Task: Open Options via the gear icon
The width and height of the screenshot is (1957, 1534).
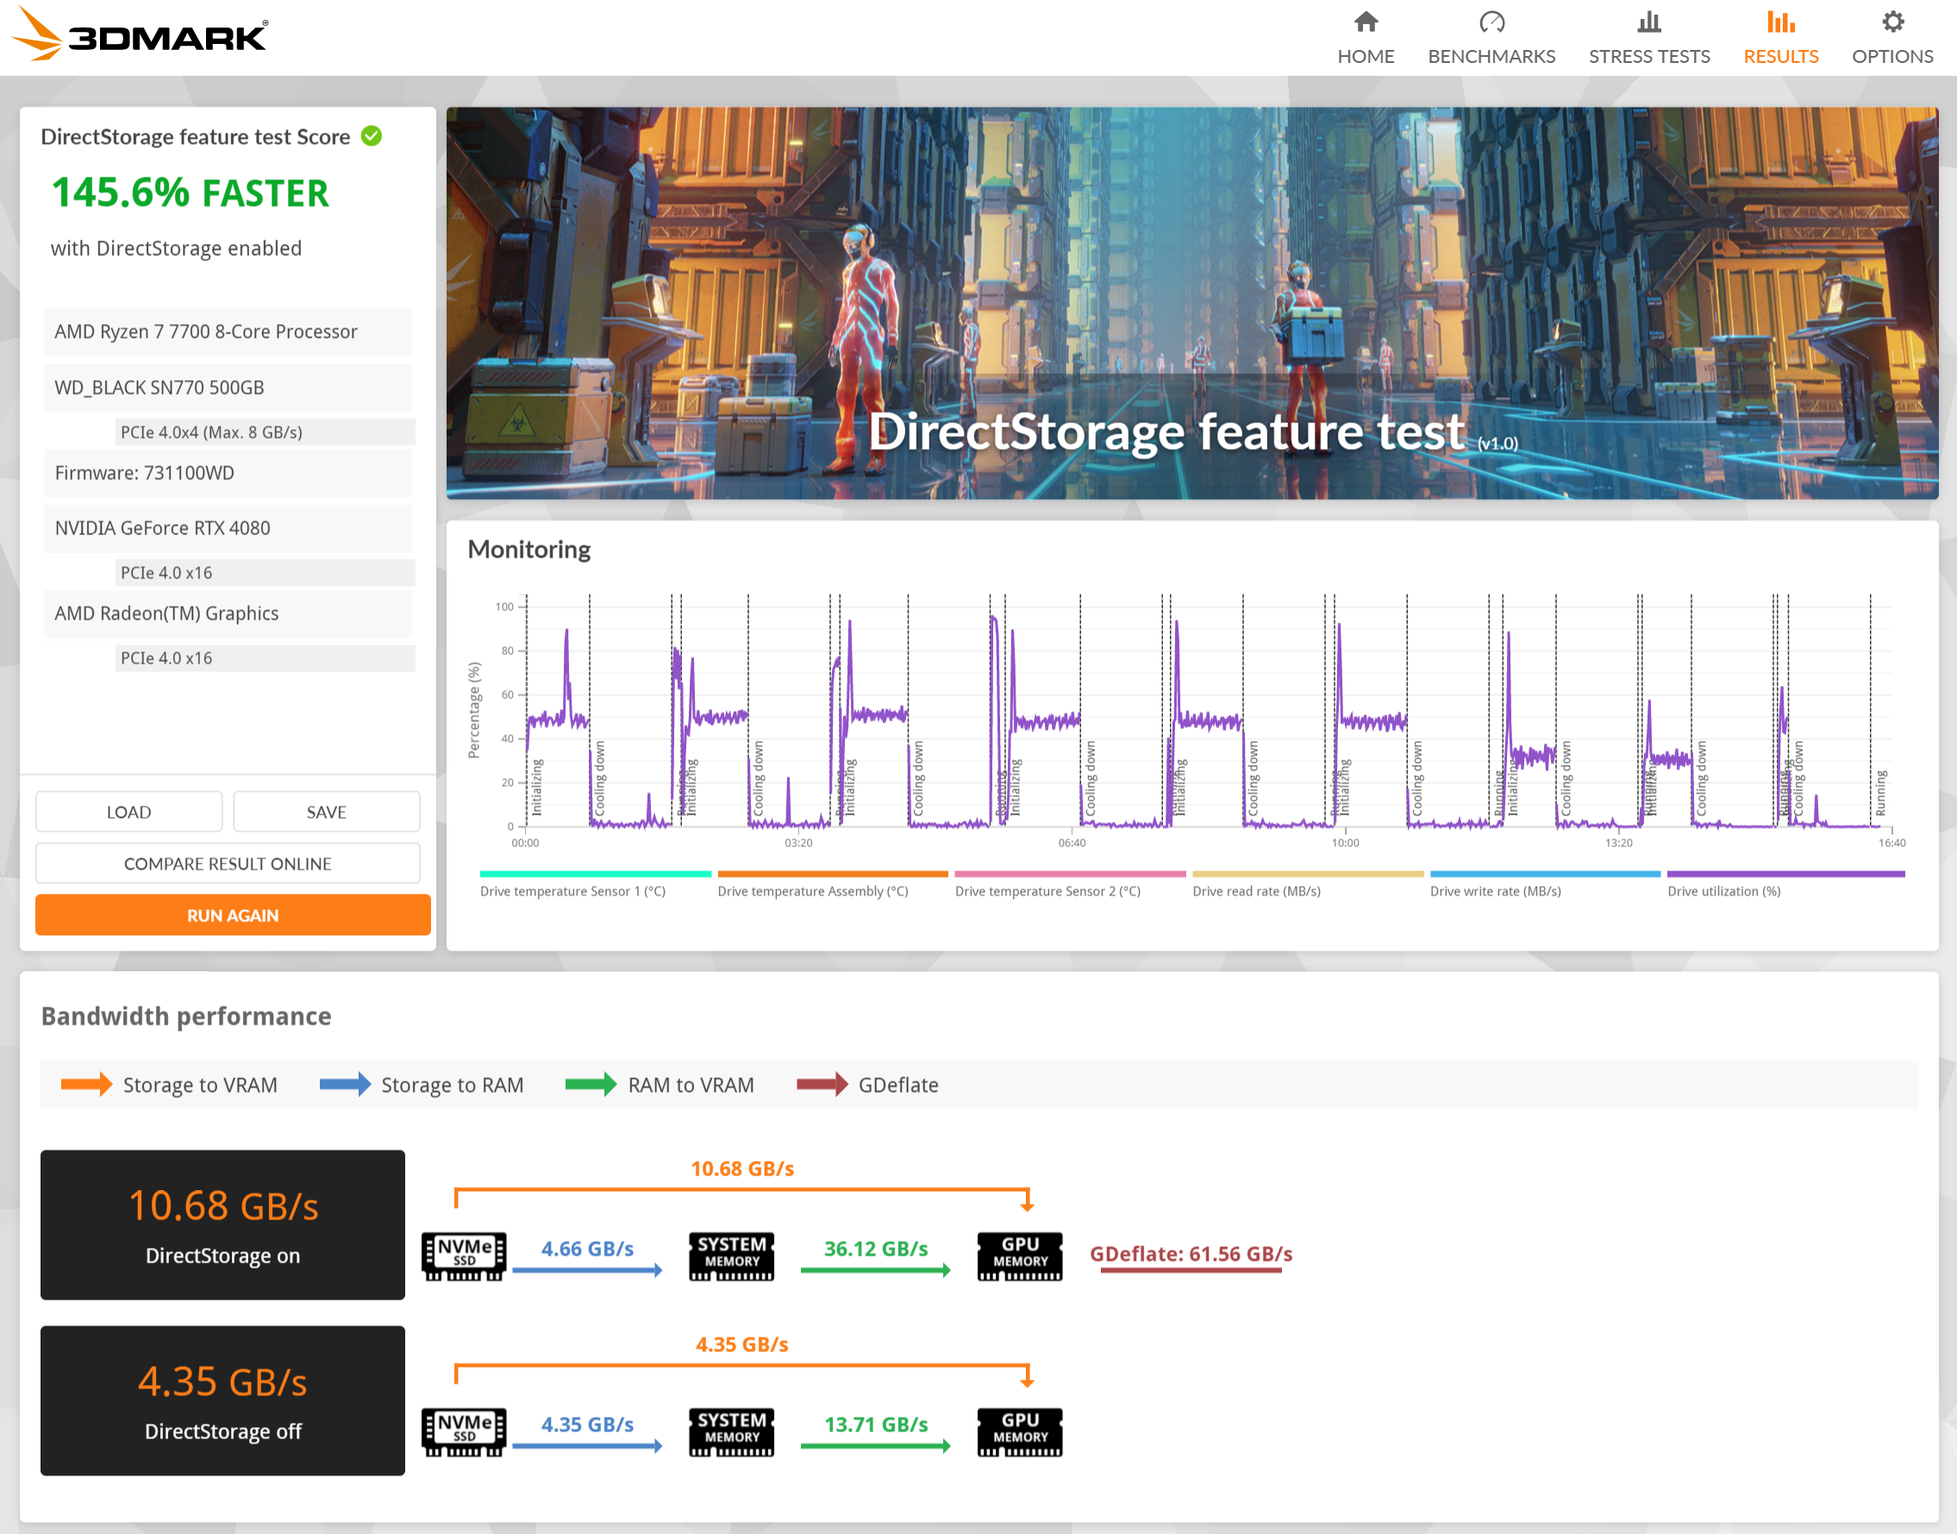Action: [1891, 22]
